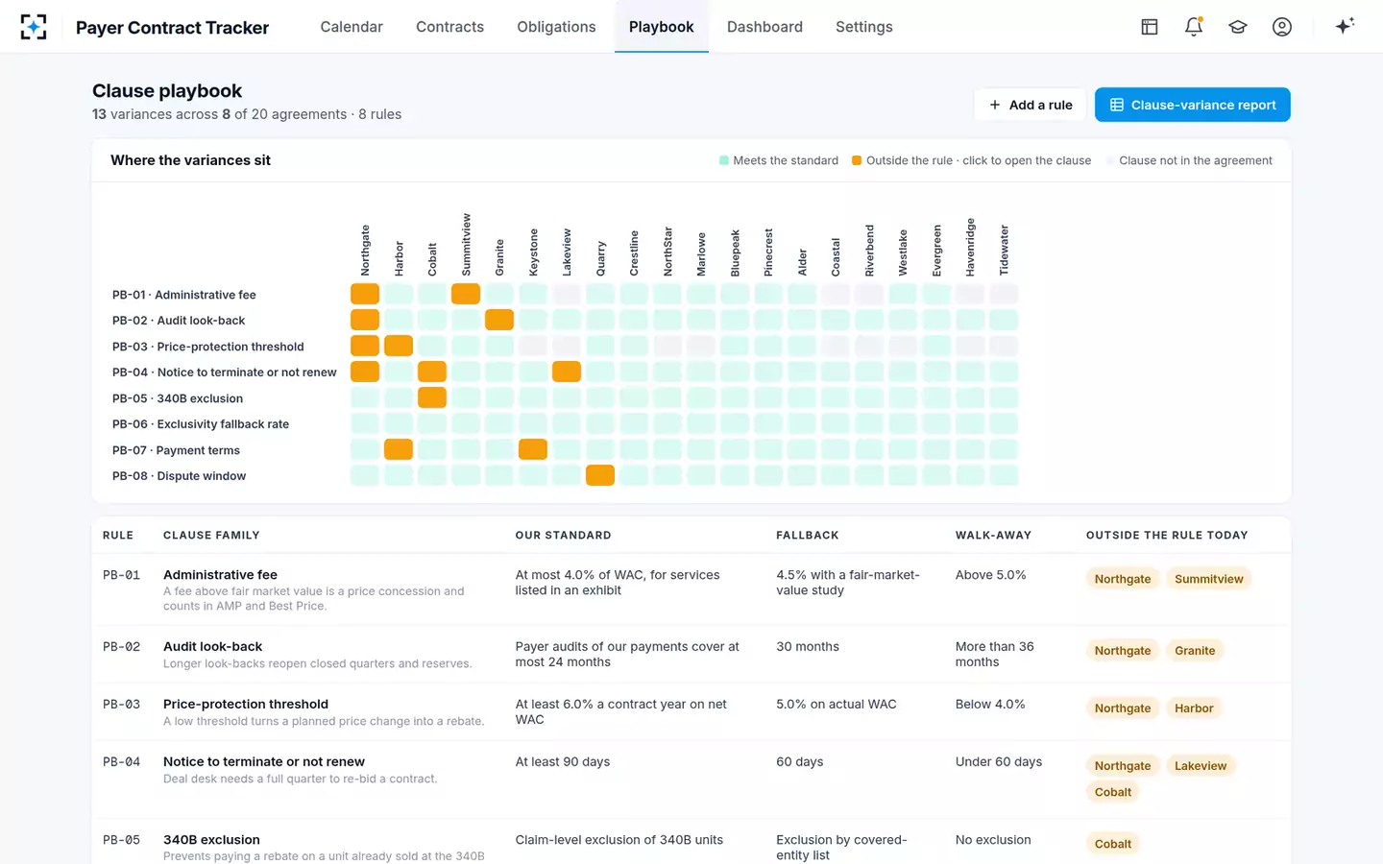Click the 'Outside the rule' legend entry
Screen dimensions: 1383x864
point(971,160)
